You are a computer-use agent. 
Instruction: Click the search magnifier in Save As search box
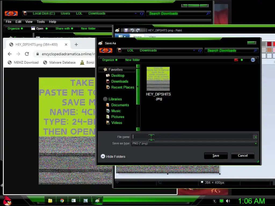pos(255,50)
